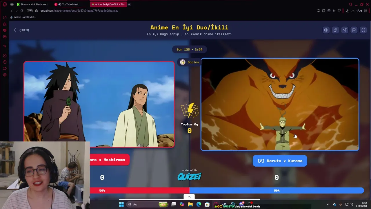Click the made with Quizei logo
Screen dimensions: 371x209
coord(189,175)
